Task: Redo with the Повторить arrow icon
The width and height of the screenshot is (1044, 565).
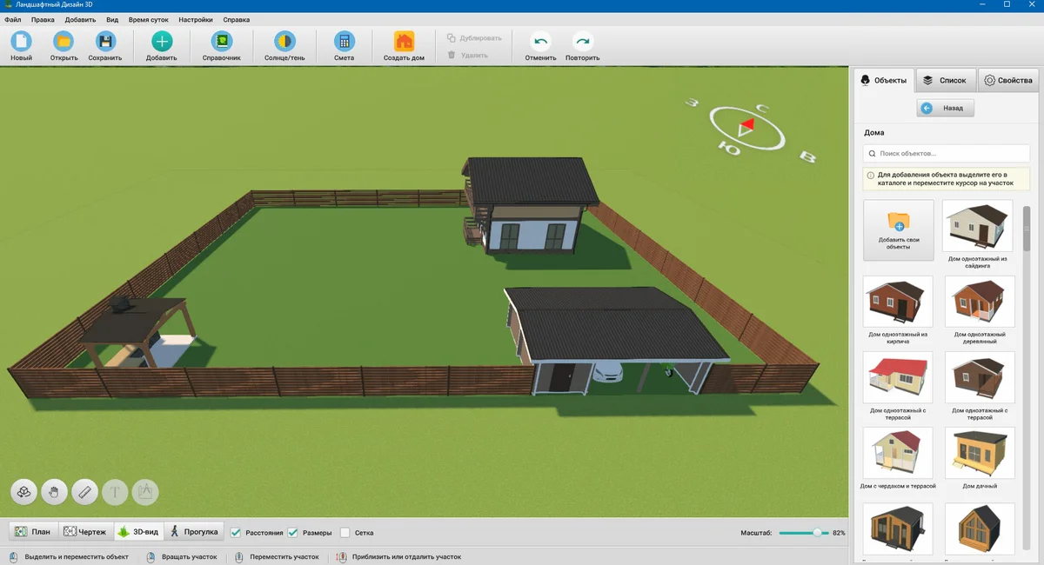Action: pos(583,41)
